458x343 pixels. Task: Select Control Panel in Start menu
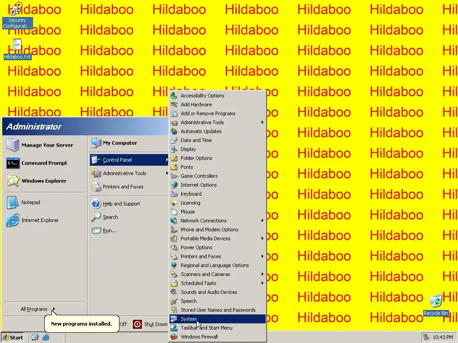tap(129, 160)
